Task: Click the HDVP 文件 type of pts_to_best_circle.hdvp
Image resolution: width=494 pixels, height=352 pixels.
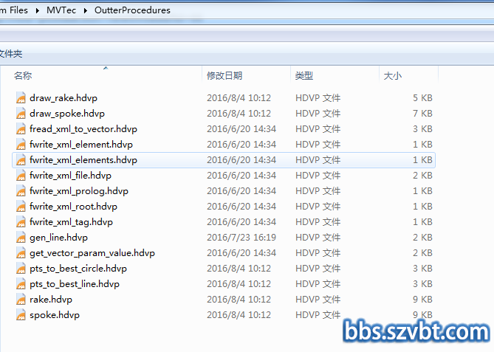Action: (318, 269)
